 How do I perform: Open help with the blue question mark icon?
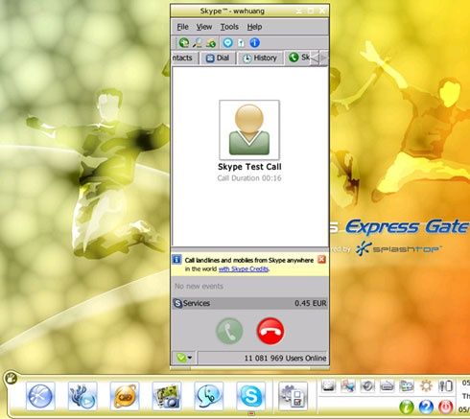pos(426,407)
